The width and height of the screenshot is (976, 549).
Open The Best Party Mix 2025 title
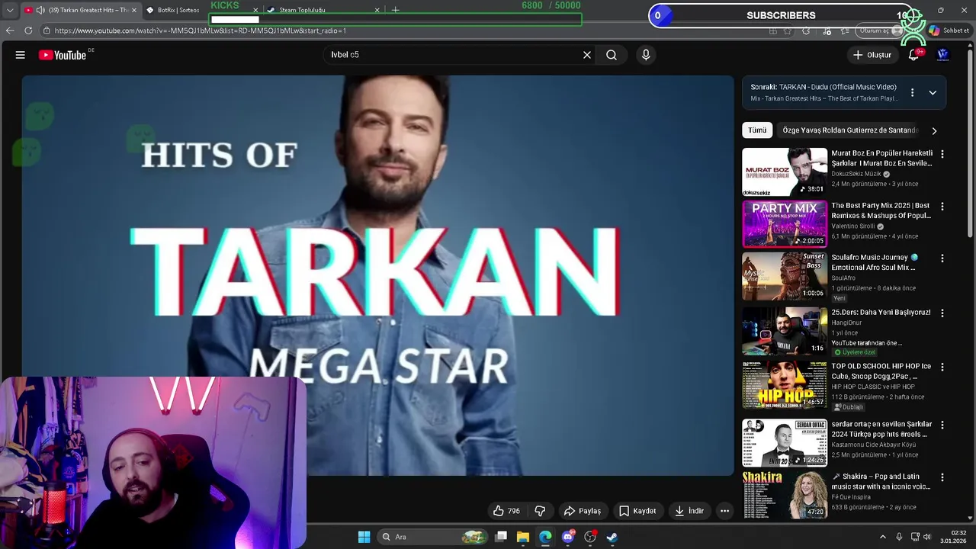tap(881, 210)
